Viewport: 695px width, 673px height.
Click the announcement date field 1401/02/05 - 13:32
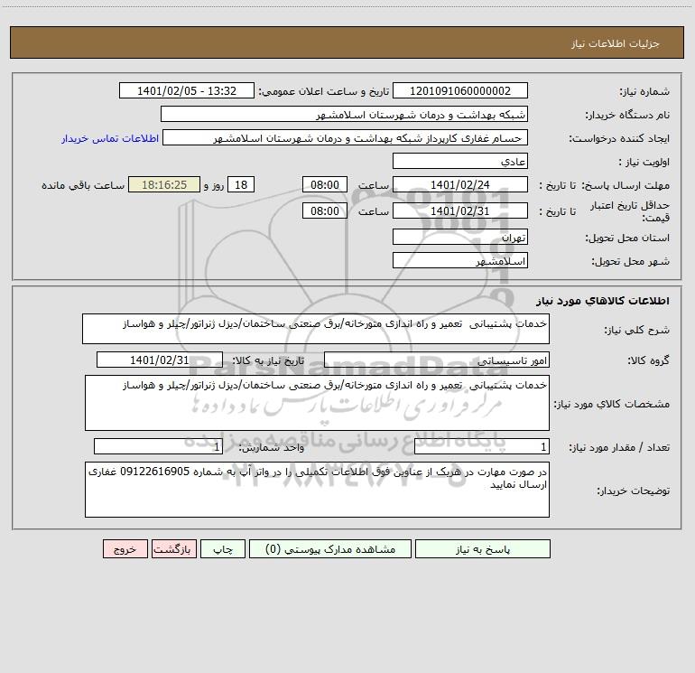[x=187, y=90]
